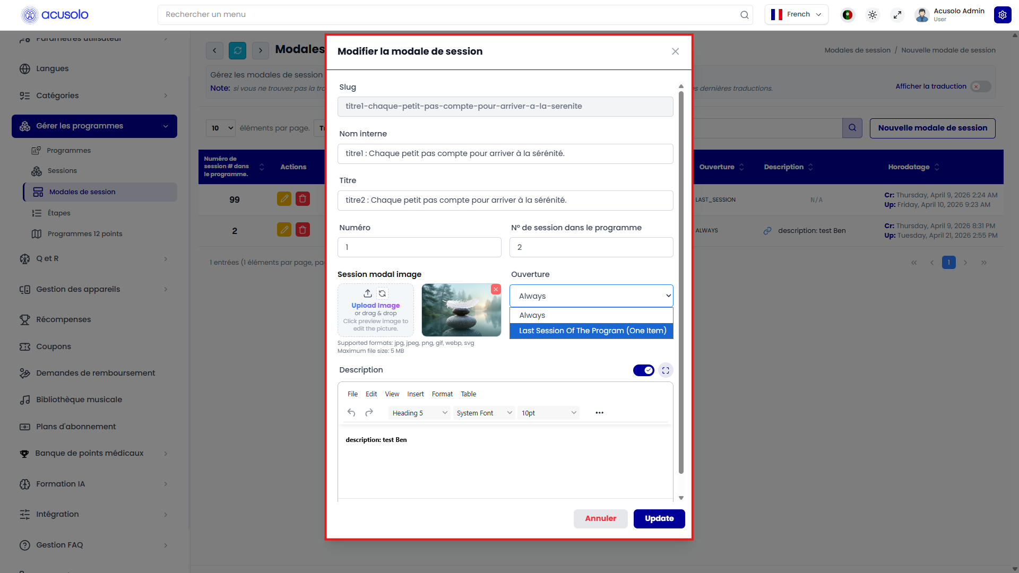Image resolution: width=1019 pixels, height=573 pixels.
Task: Go back with the left arrow button
Action: pyautogui.click(x=214, y=50)
